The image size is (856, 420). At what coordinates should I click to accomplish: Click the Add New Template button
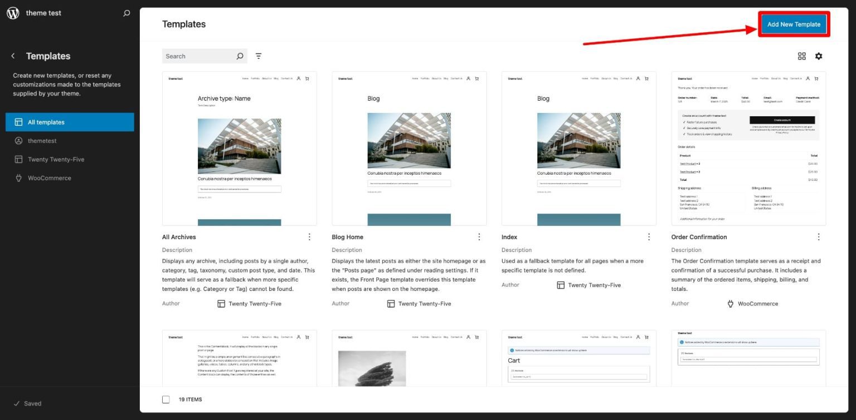click(x=794, y=24)
